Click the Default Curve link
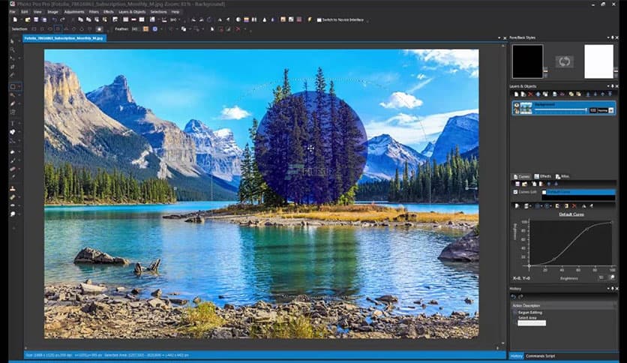 click(571, 214)
